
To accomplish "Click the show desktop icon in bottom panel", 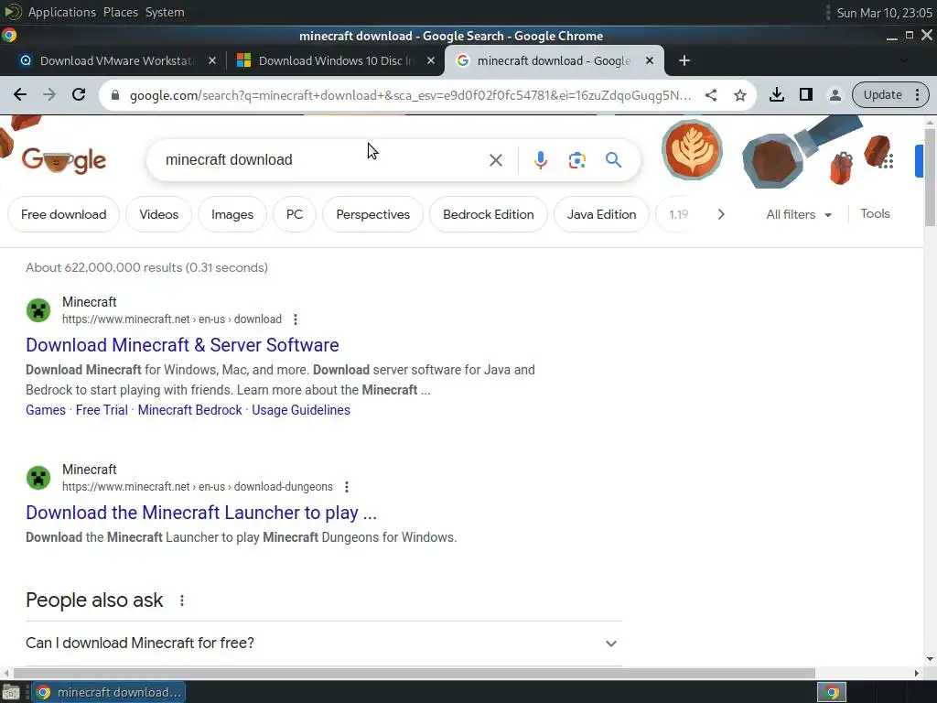I will 11,692.
